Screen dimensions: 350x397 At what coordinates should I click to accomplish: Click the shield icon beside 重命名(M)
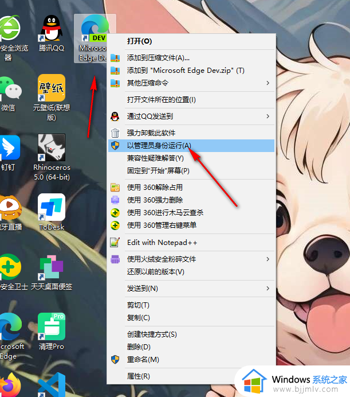pyautogui.click(x=115, y=360)
